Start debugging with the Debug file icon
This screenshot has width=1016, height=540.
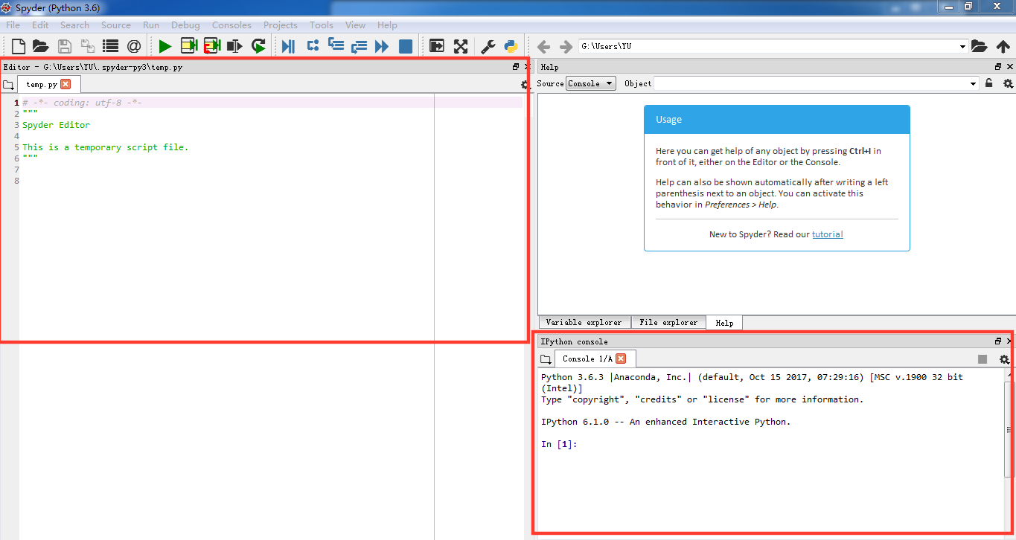(288, 46)
